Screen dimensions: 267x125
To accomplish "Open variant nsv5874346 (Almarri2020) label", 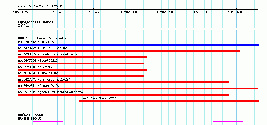I will click(x=40, y=73).
